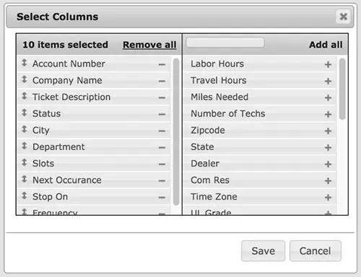361x277 pixels.
Task: Click the selected items list scrollbar
Action: [176, 132]
